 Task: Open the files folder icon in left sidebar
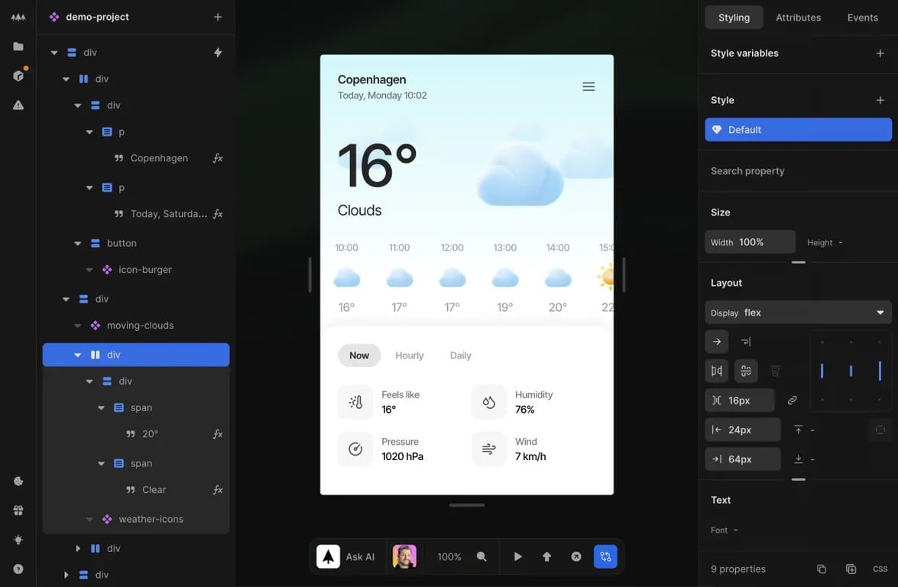point(18,47)
